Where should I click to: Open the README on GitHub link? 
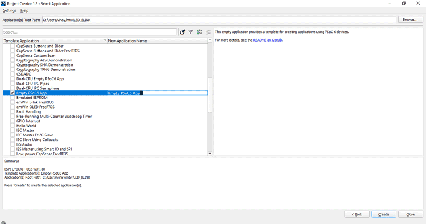268,40
